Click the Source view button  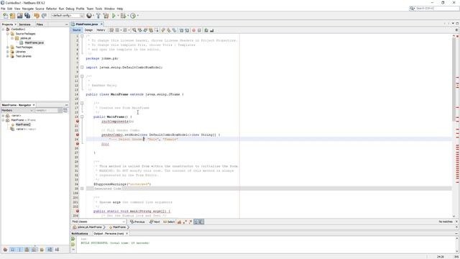pos(77,30)
